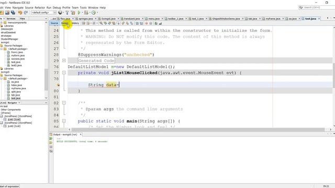
Task: Click the New Project toolbar icon
Action: click(x=2, y=13)
